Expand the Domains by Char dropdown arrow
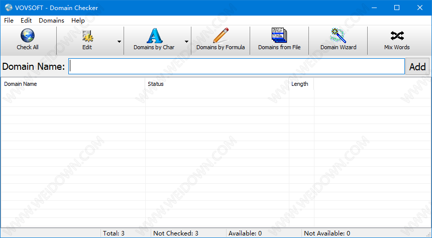The height and width of the screenshot is (238, 432). pyautogui.click(x=186, y=42)
